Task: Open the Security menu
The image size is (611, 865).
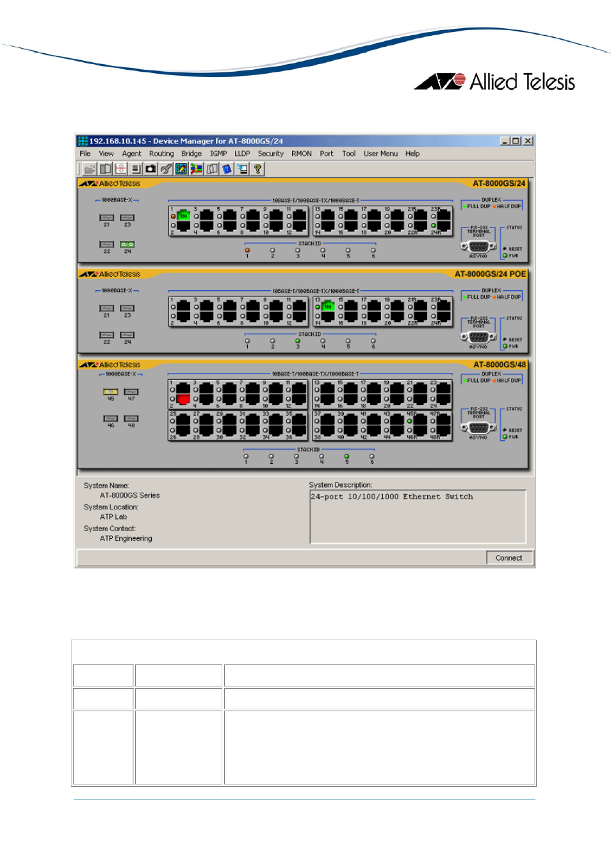Action: tap(270, 154)
